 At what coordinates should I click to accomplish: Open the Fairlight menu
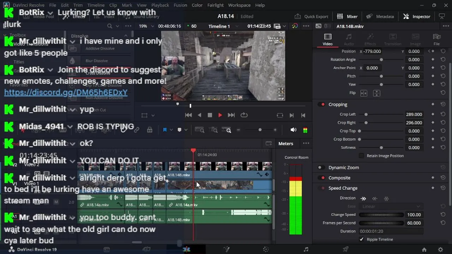pyautogui.click(x=215, y=5)
